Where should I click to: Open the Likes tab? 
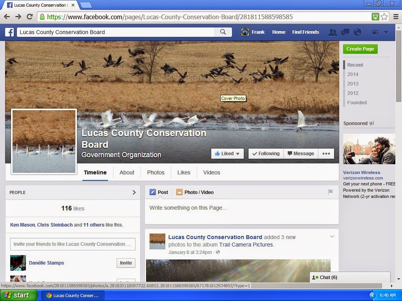pos(184,172)
